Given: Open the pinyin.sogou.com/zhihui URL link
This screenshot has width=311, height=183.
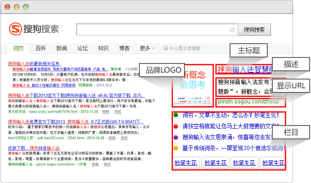Looking at the screenshot, I should pyautogui.click(x=248, y=102).
